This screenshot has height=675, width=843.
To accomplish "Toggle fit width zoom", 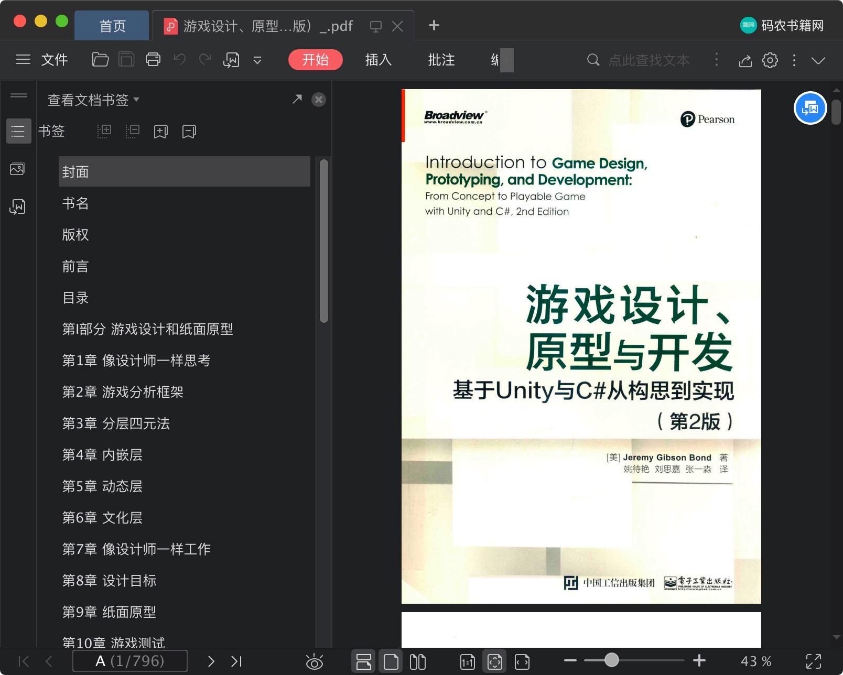I will pyautogui.click(x=522, y=662).
